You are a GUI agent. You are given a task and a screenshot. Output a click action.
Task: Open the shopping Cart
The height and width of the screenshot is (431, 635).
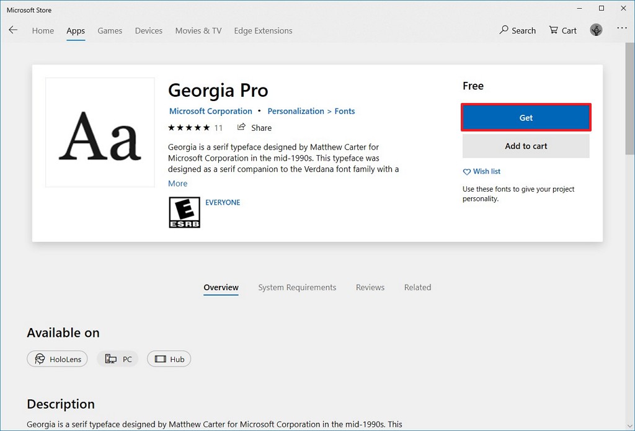(x=562, y=30)
